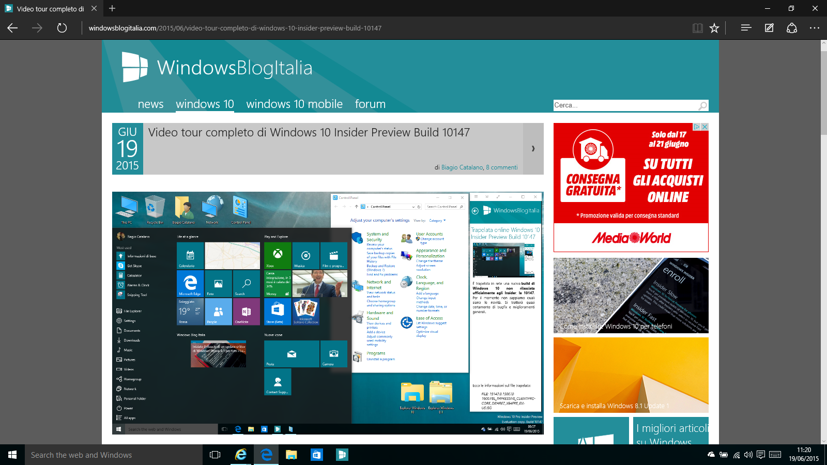Open Action Center notifications icon
The height and width of the screenshot is (465, 827).
coord(761,455)
